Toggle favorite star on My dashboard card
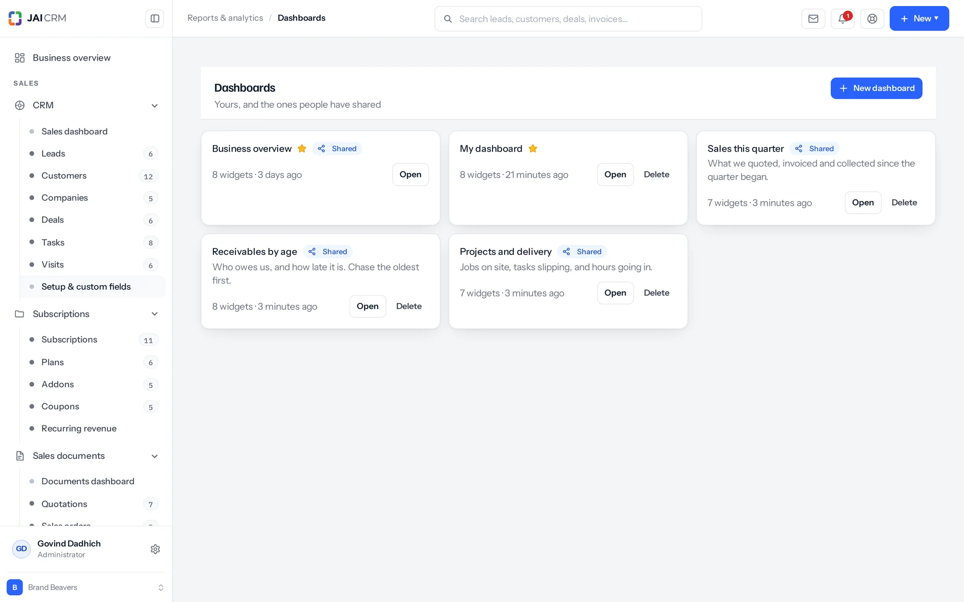 point(533,148)
